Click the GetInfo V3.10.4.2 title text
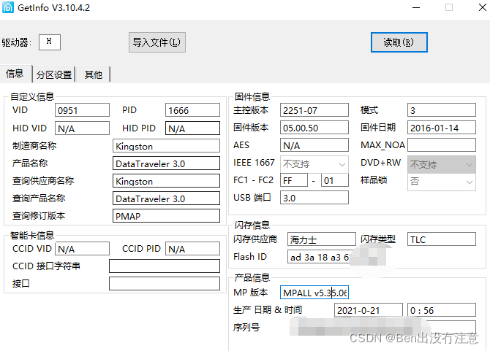This screenshot has height=351, width=490. (x=53, y=8)
